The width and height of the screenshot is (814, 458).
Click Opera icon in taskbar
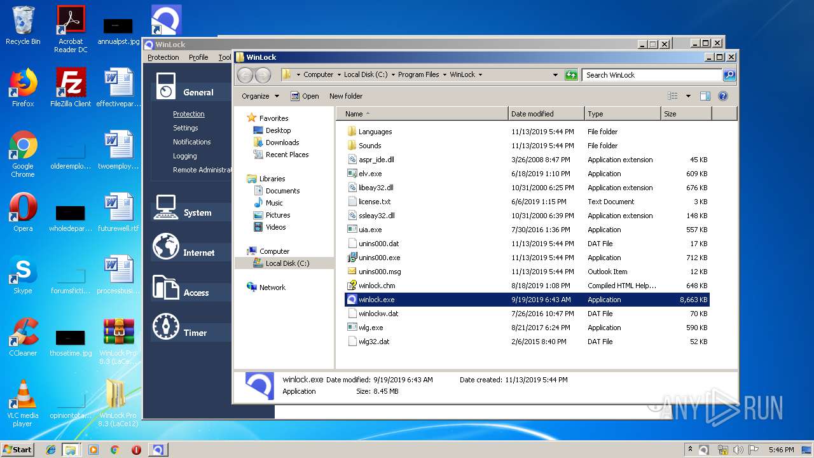point(136,450)
